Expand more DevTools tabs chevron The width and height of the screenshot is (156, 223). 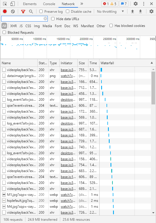pos(82,4)
